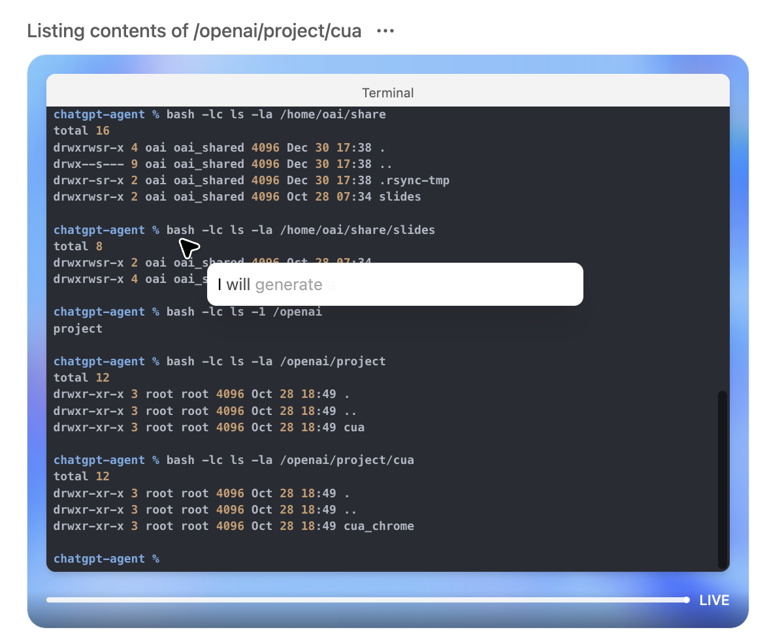Click the project directory name in the output

pos(78,328)
